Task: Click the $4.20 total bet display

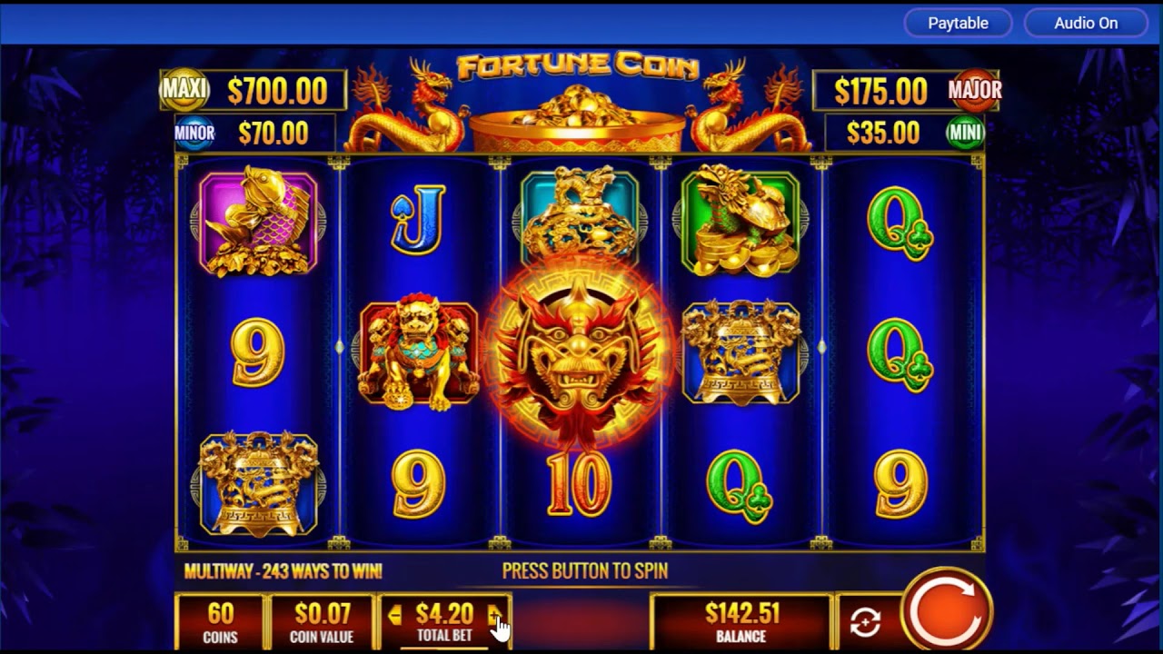Action: (444, 621)
